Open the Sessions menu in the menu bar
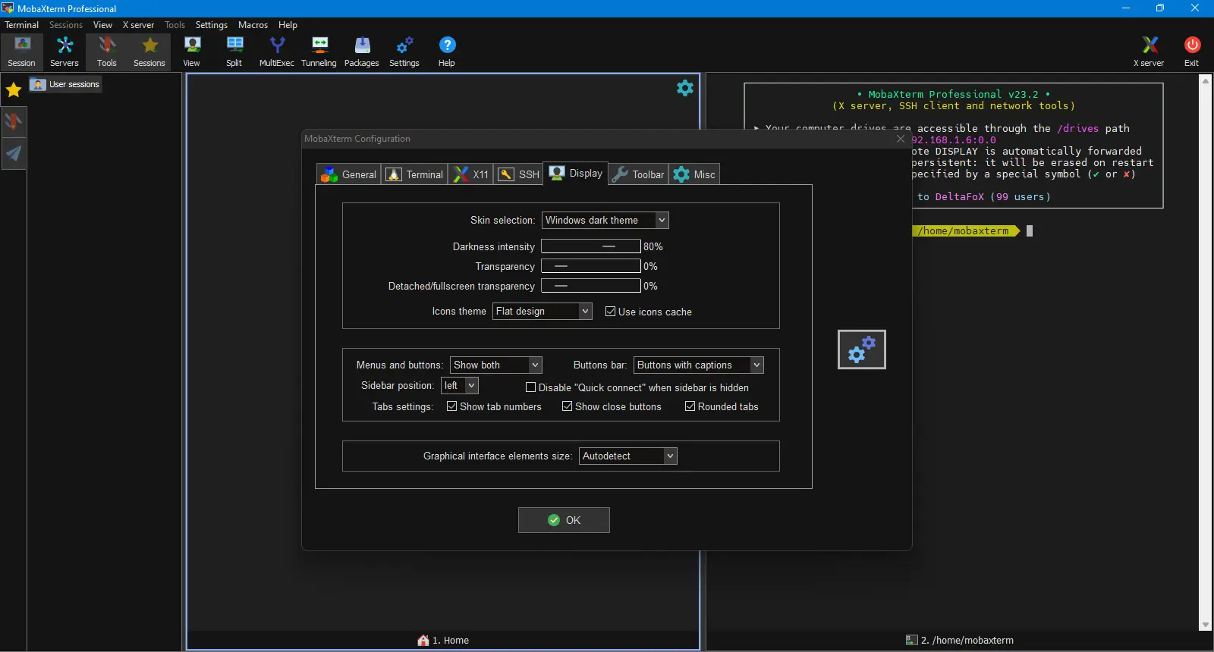This screenshot has height=652, width=1214. click(66, 25)
